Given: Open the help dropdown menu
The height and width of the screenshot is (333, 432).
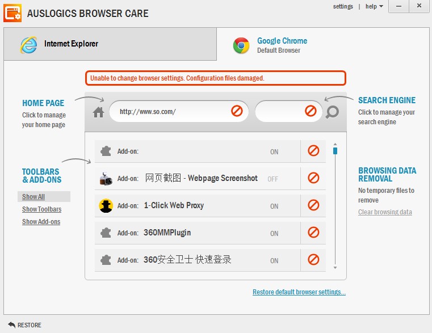Looking at the screenshot, I should tap(374, 6).
